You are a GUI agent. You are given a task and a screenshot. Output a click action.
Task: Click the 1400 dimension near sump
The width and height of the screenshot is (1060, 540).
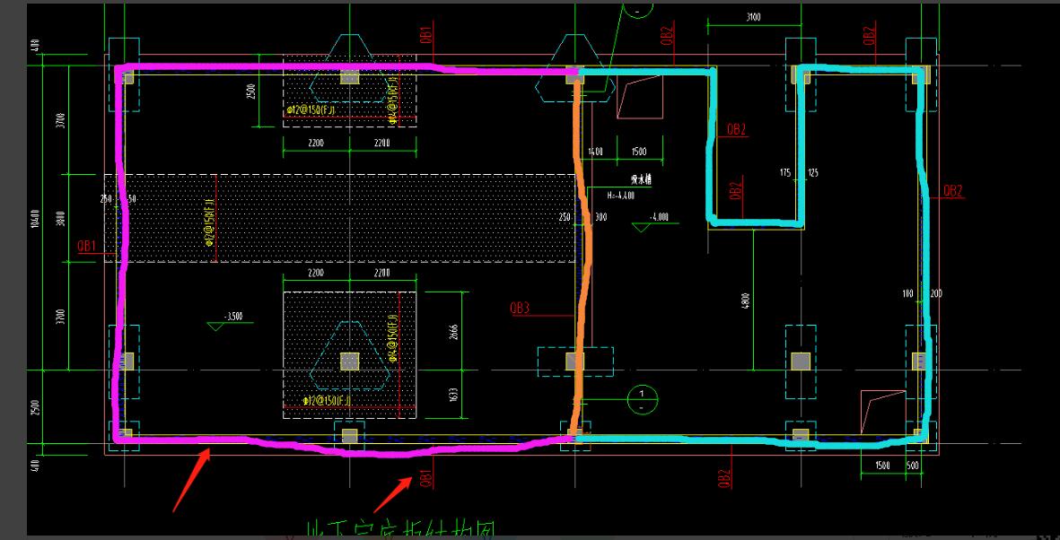596,152
